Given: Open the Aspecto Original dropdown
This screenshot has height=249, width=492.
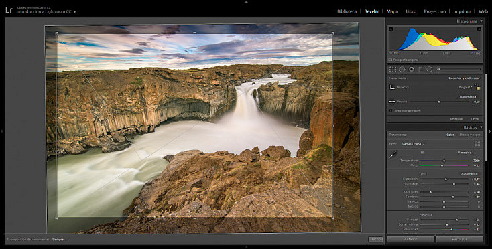Looking at the screenshot, I should tap(466, 88).
